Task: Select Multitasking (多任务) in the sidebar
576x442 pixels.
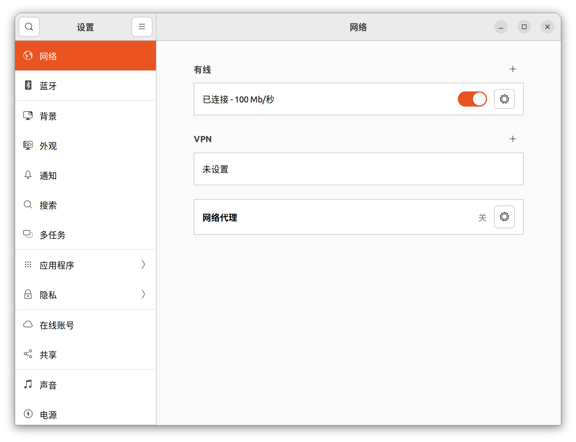Action: tap(53, 235)
